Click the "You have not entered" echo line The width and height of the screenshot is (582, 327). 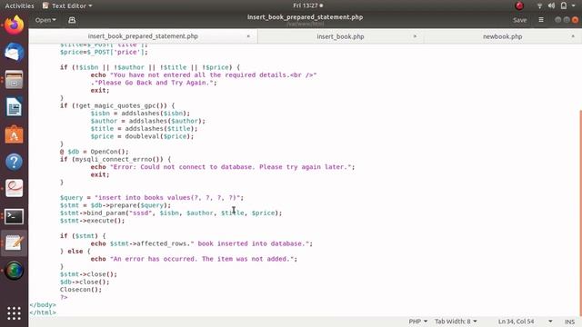[204, 74]
